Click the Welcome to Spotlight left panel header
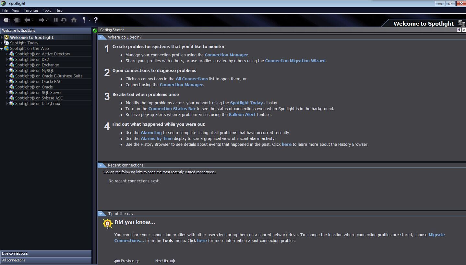This screenshot has height=265, width=466. tap(46, 30)
